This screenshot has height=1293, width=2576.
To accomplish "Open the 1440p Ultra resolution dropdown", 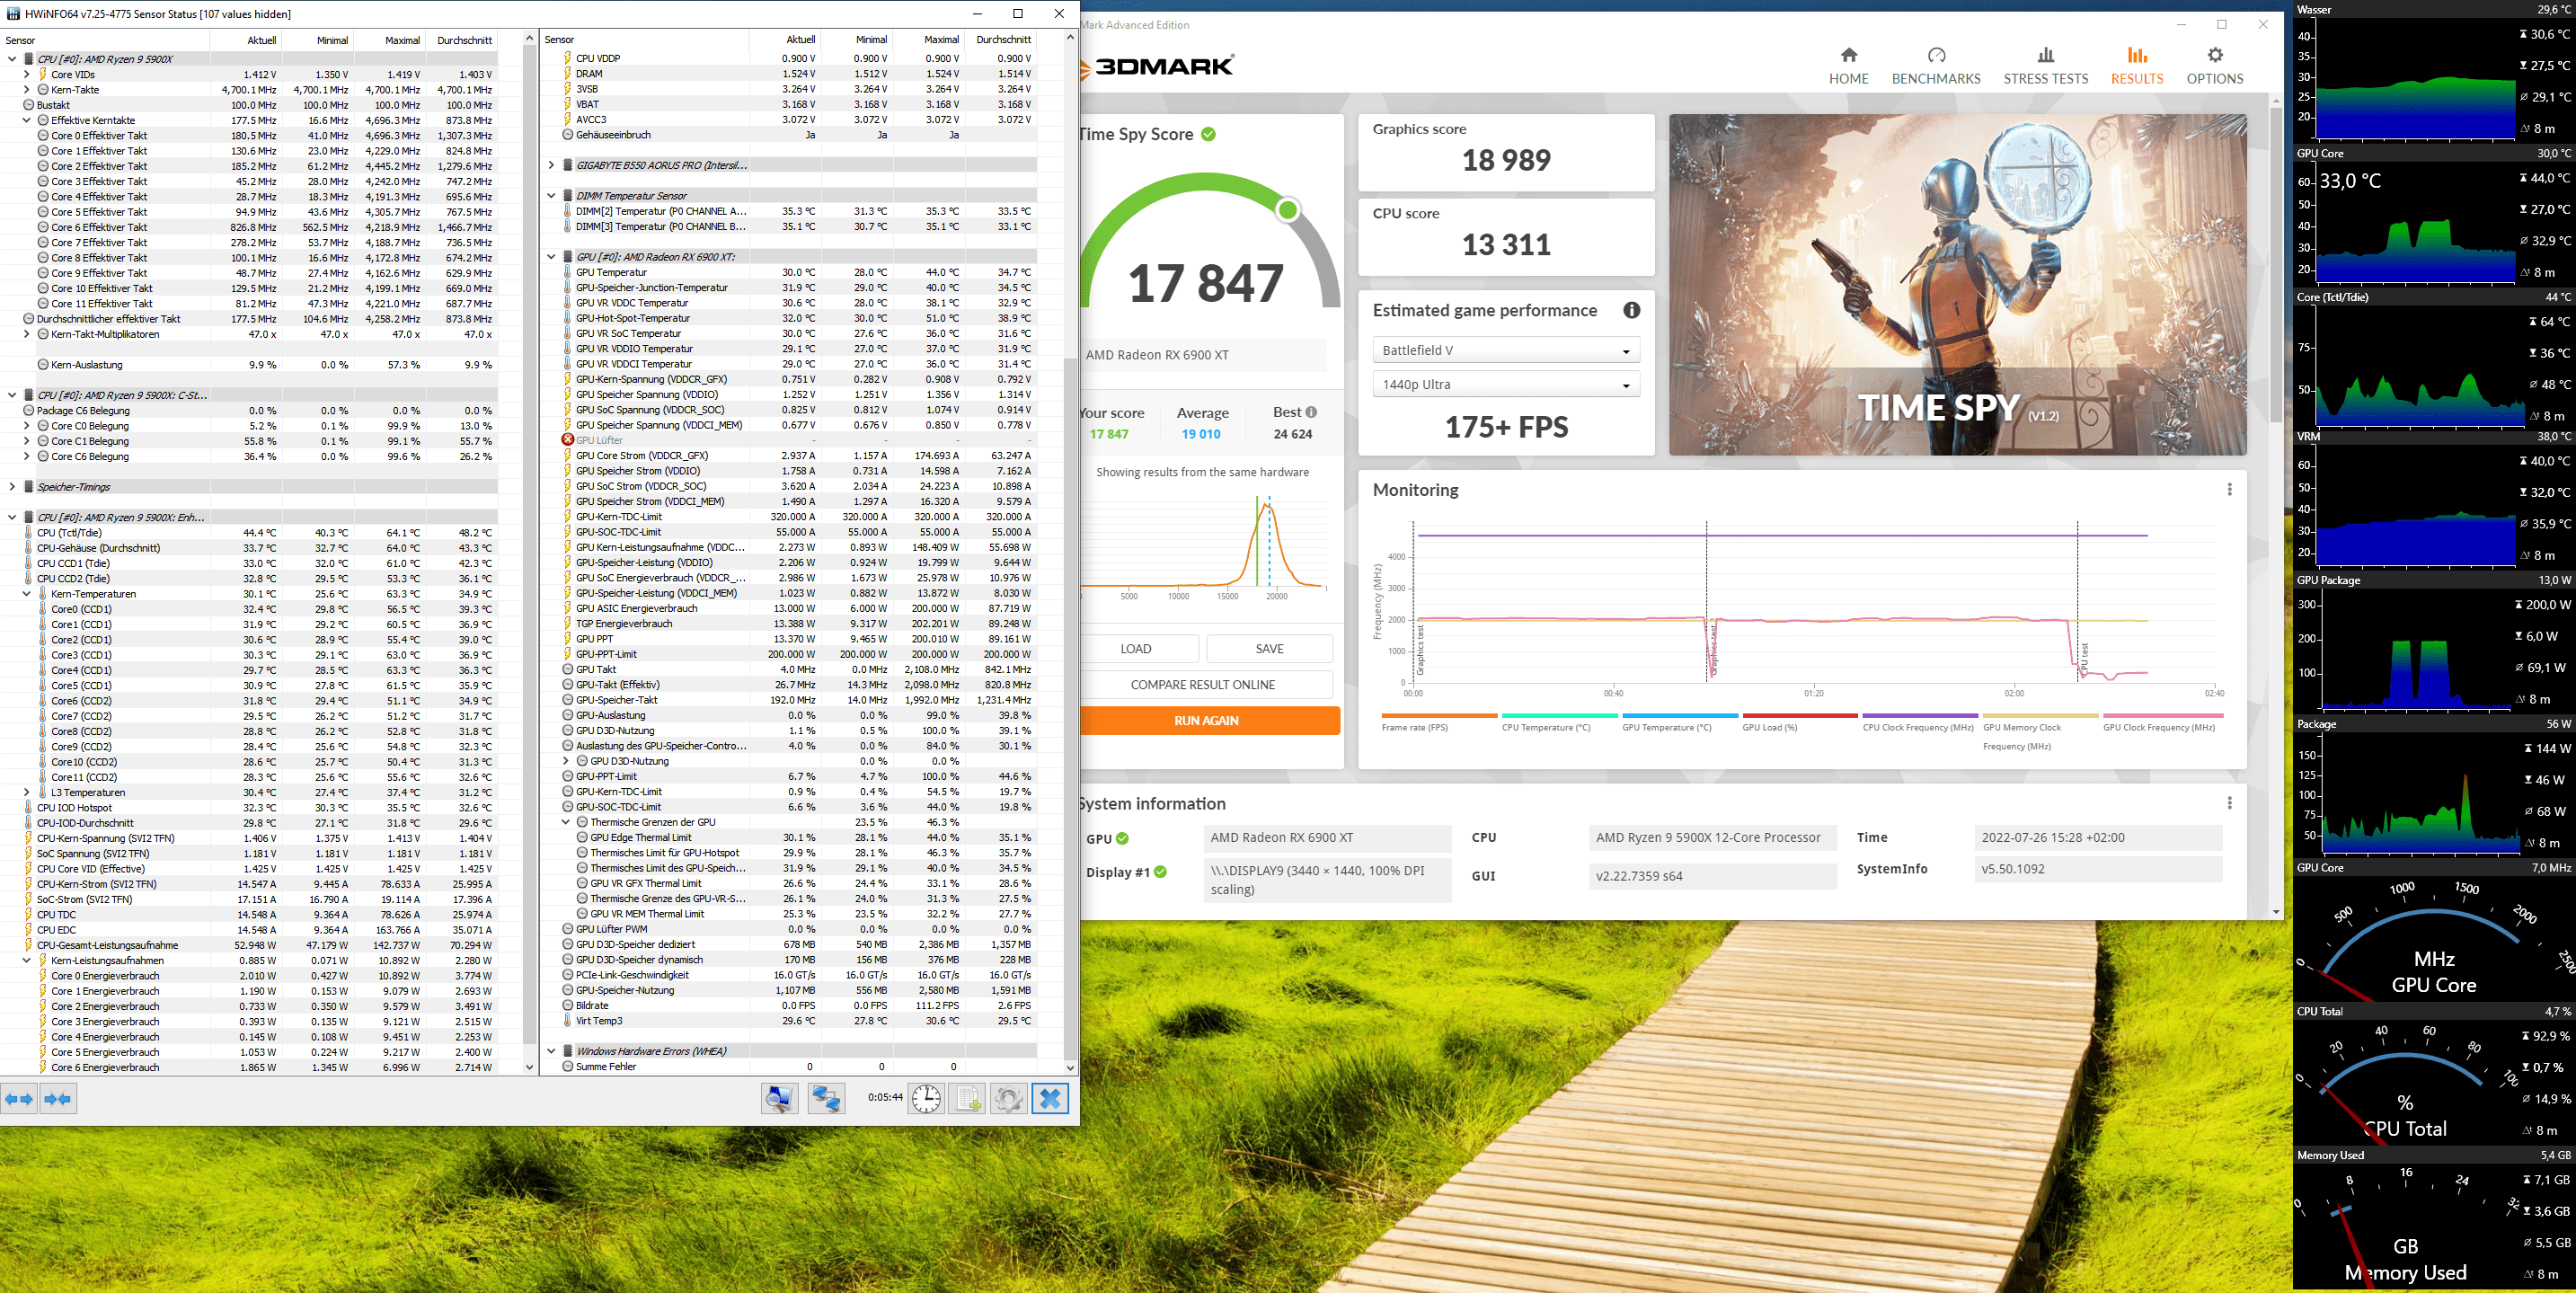I will (x=1506, y=384).
